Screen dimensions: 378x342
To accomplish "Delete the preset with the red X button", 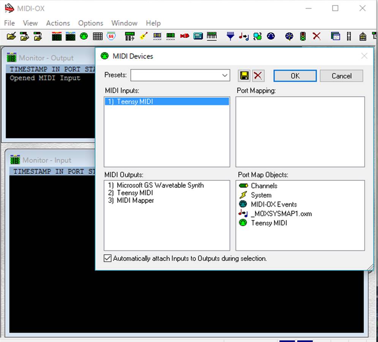I will click(258, 76).
